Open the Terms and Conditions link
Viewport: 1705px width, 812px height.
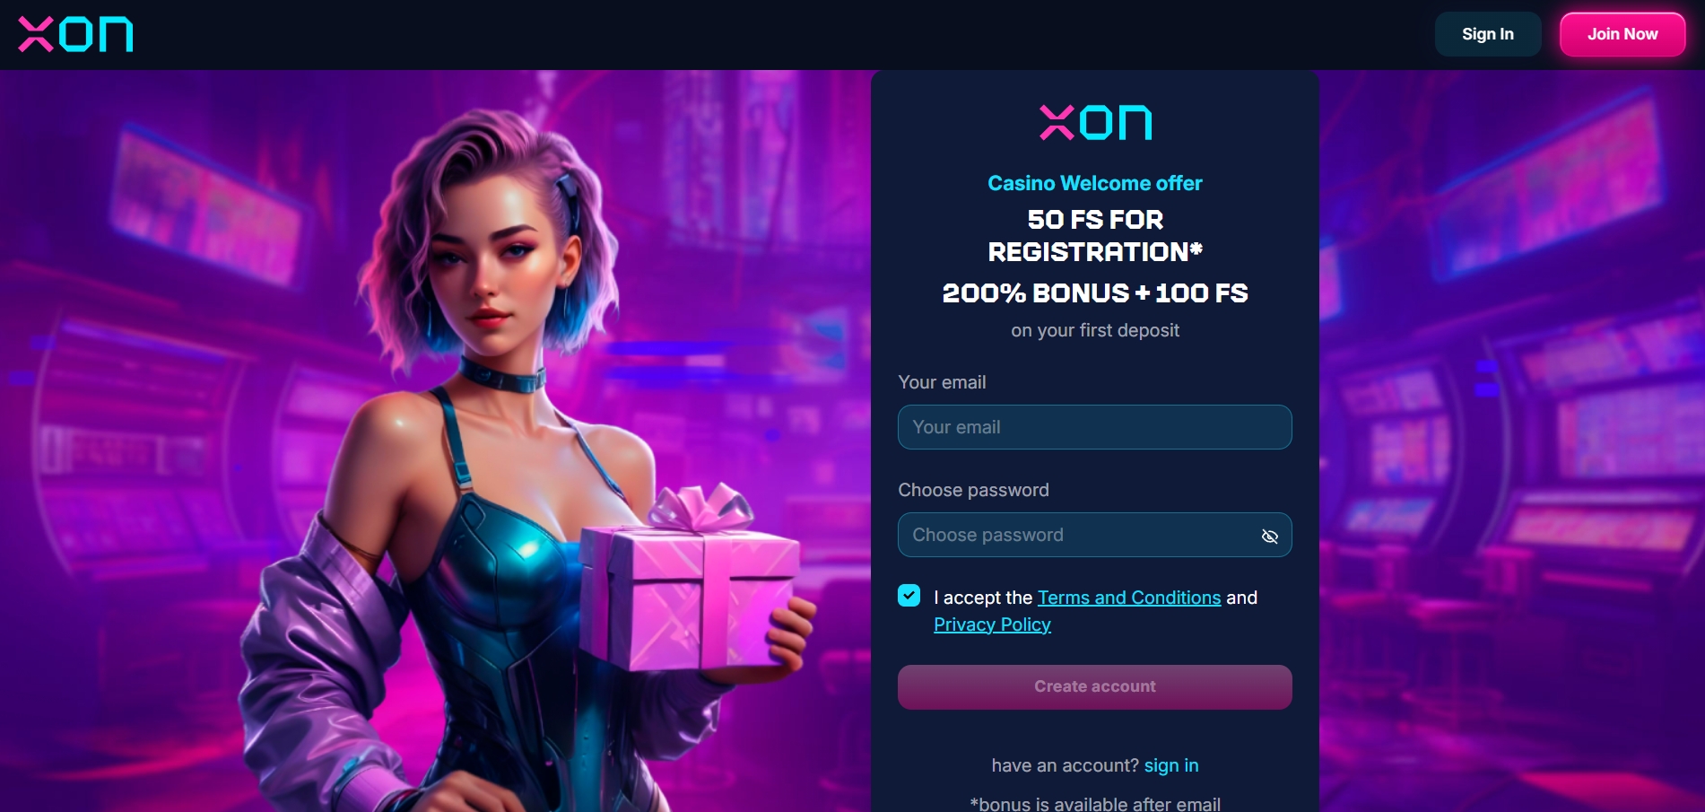point(1129,598)
